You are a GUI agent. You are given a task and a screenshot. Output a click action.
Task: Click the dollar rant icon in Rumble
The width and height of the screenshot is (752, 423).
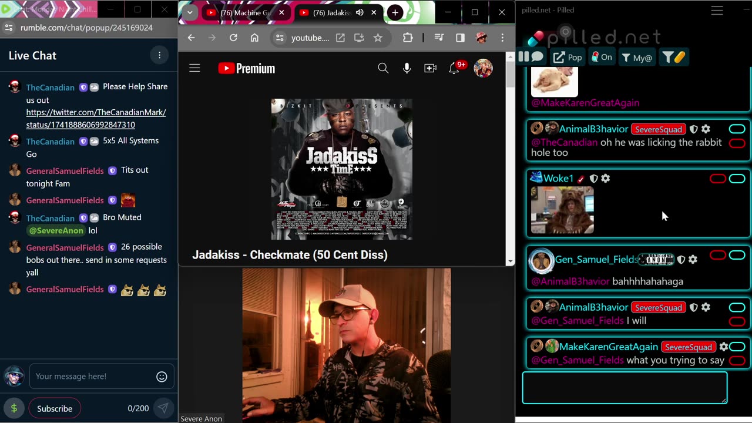pos(14,408)
